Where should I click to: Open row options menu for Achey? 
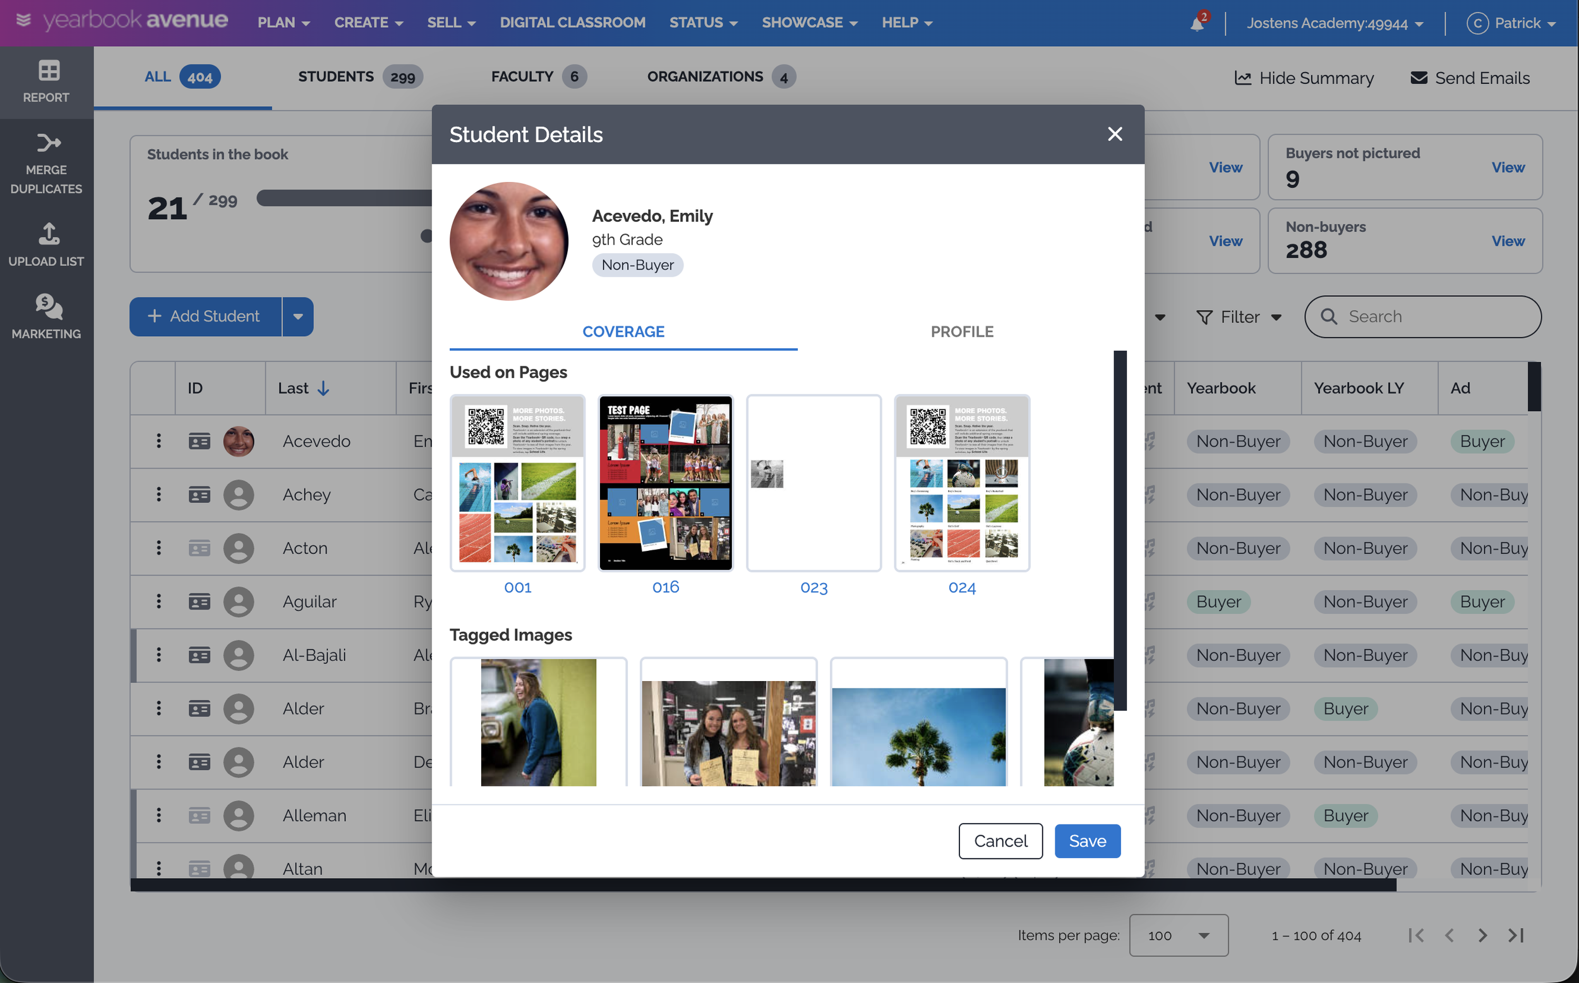point(159,494)
